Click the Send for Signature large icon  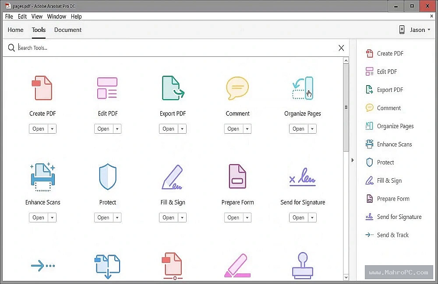point(303,177)
